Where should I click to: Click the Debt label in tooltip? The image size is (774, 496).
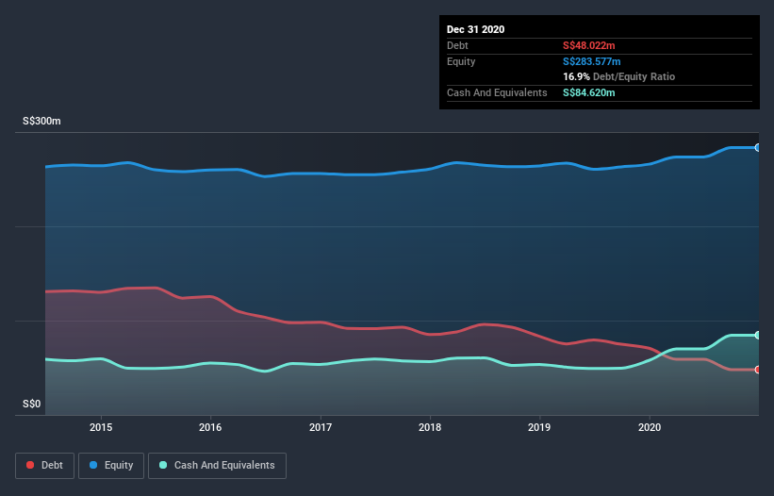(457, 45)
